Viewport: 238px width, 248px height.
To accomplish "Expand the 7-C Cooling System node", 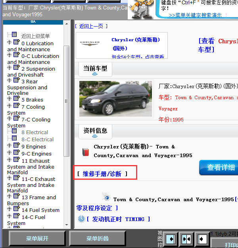I will [9, 118].
